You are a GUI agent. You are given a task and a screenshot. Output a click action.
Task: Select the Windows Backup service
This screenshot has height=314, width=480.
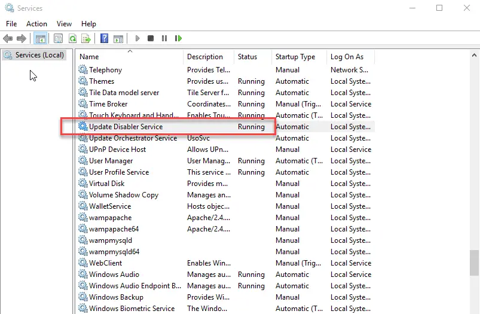coord(225,297)
